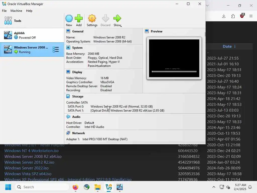
Task: Open browser extensions puzzle icon
Action: [233, 16]
